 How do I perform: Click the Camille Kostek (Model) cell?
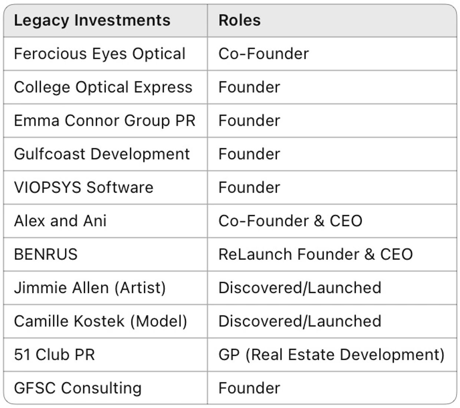(101, 321)
